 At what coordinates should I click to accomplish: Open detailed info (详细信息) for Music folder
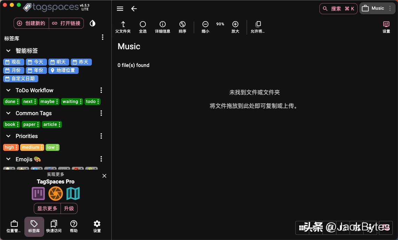pyautogui.click(x=162, y=27)
